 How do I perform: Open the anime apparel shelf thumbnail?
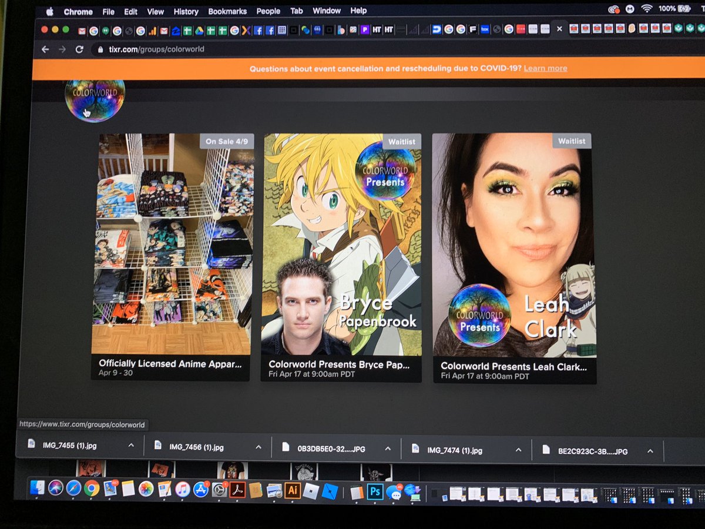(x=173, y=244)
